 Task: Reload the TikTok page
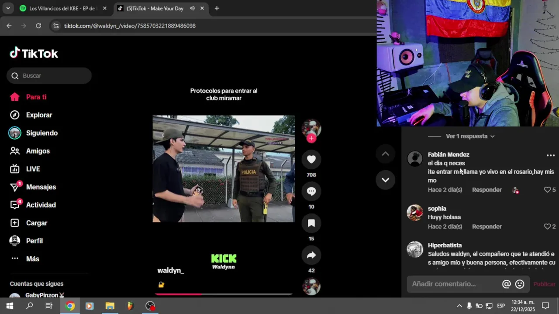38,26
